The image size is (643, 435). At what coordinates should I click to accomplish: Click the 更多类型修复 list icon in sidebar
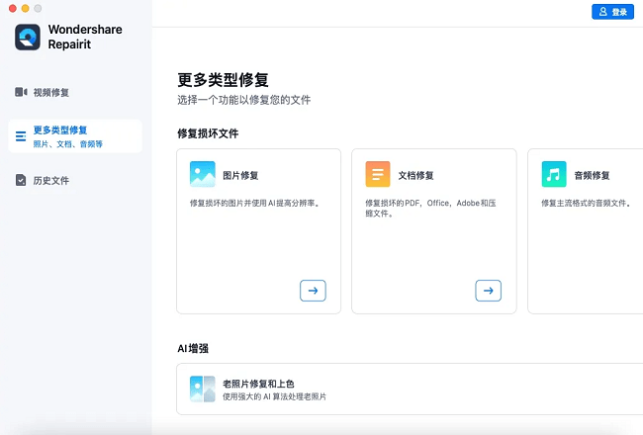21,136
